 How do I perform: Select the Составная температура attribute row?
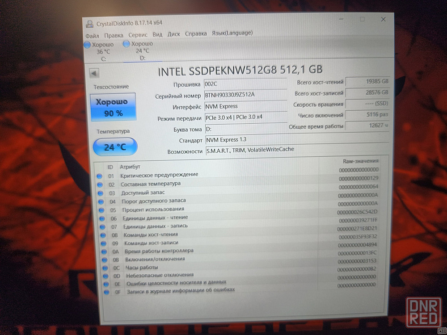tap(238, 181)
